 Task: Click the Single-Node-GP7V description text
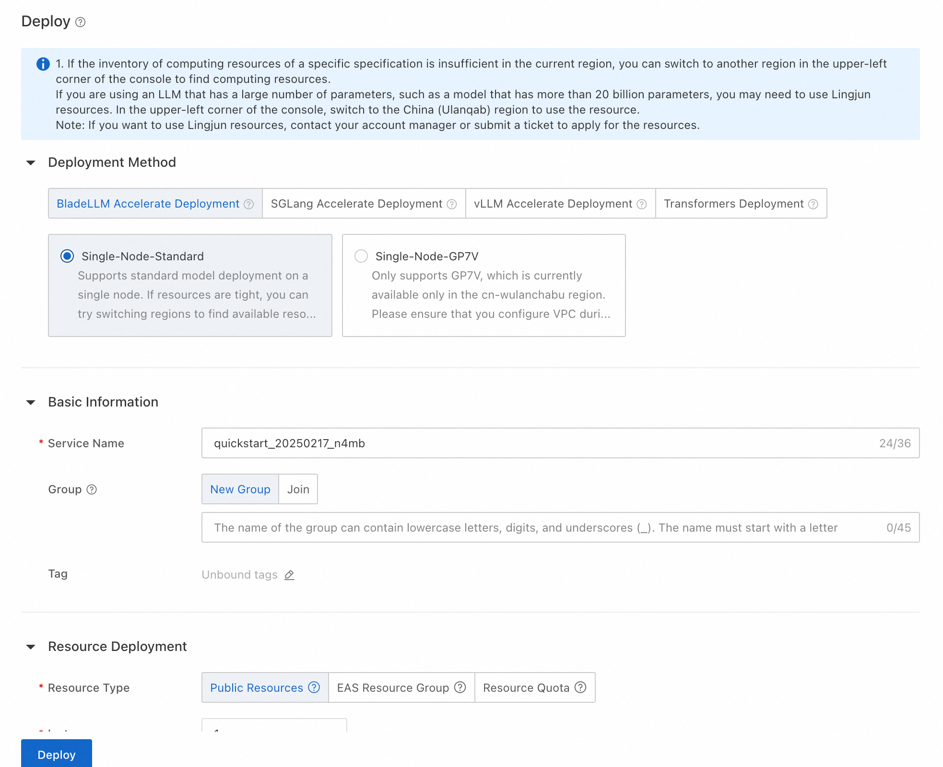(491, 295)
